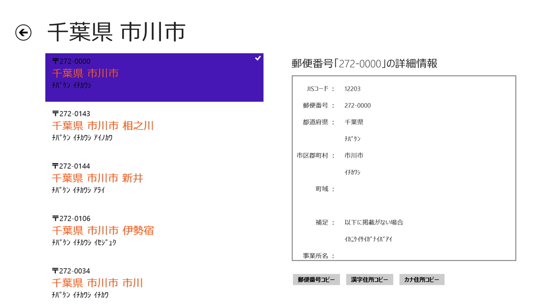This screenshot has height=306, width=544.
Task: Click the 漢字住所コピー button
Action: pyautogui.click(x=369, y=279)
